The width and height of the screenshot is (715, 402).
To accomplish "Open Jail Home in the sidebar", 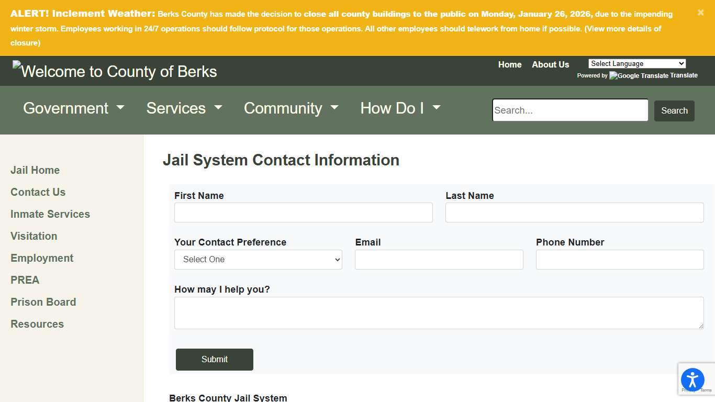I will (x=35, y=170).
